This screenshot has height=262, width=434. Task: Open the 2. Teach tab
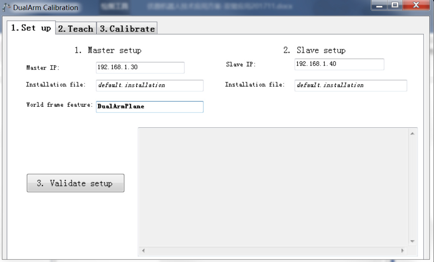click(x=76, y=29)
